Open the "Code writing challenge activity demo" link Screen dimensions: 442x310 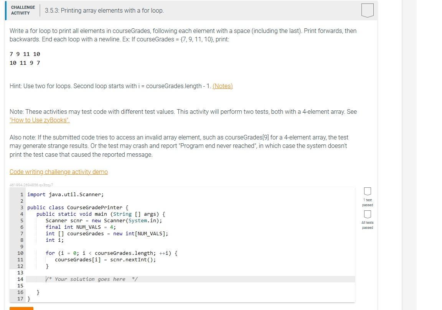[59, 172]
